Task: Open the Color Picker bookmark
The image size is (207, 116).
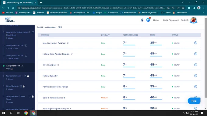Action: click(x=111, y=13)
